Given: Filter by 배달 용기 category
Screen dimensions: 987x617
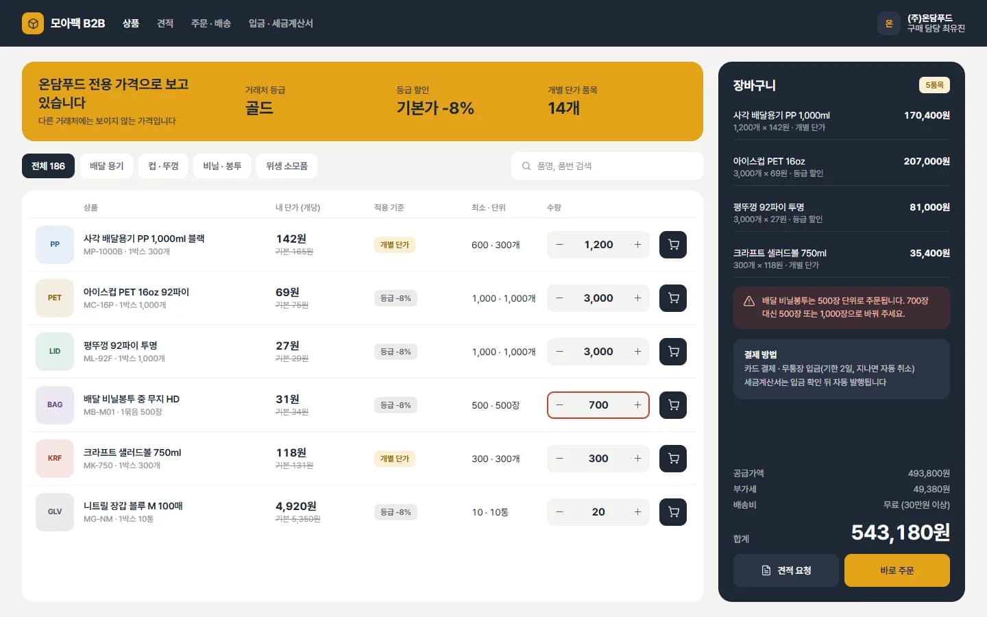Looking at the screenshot, I should pyautogui.click(x=106, y=166).
